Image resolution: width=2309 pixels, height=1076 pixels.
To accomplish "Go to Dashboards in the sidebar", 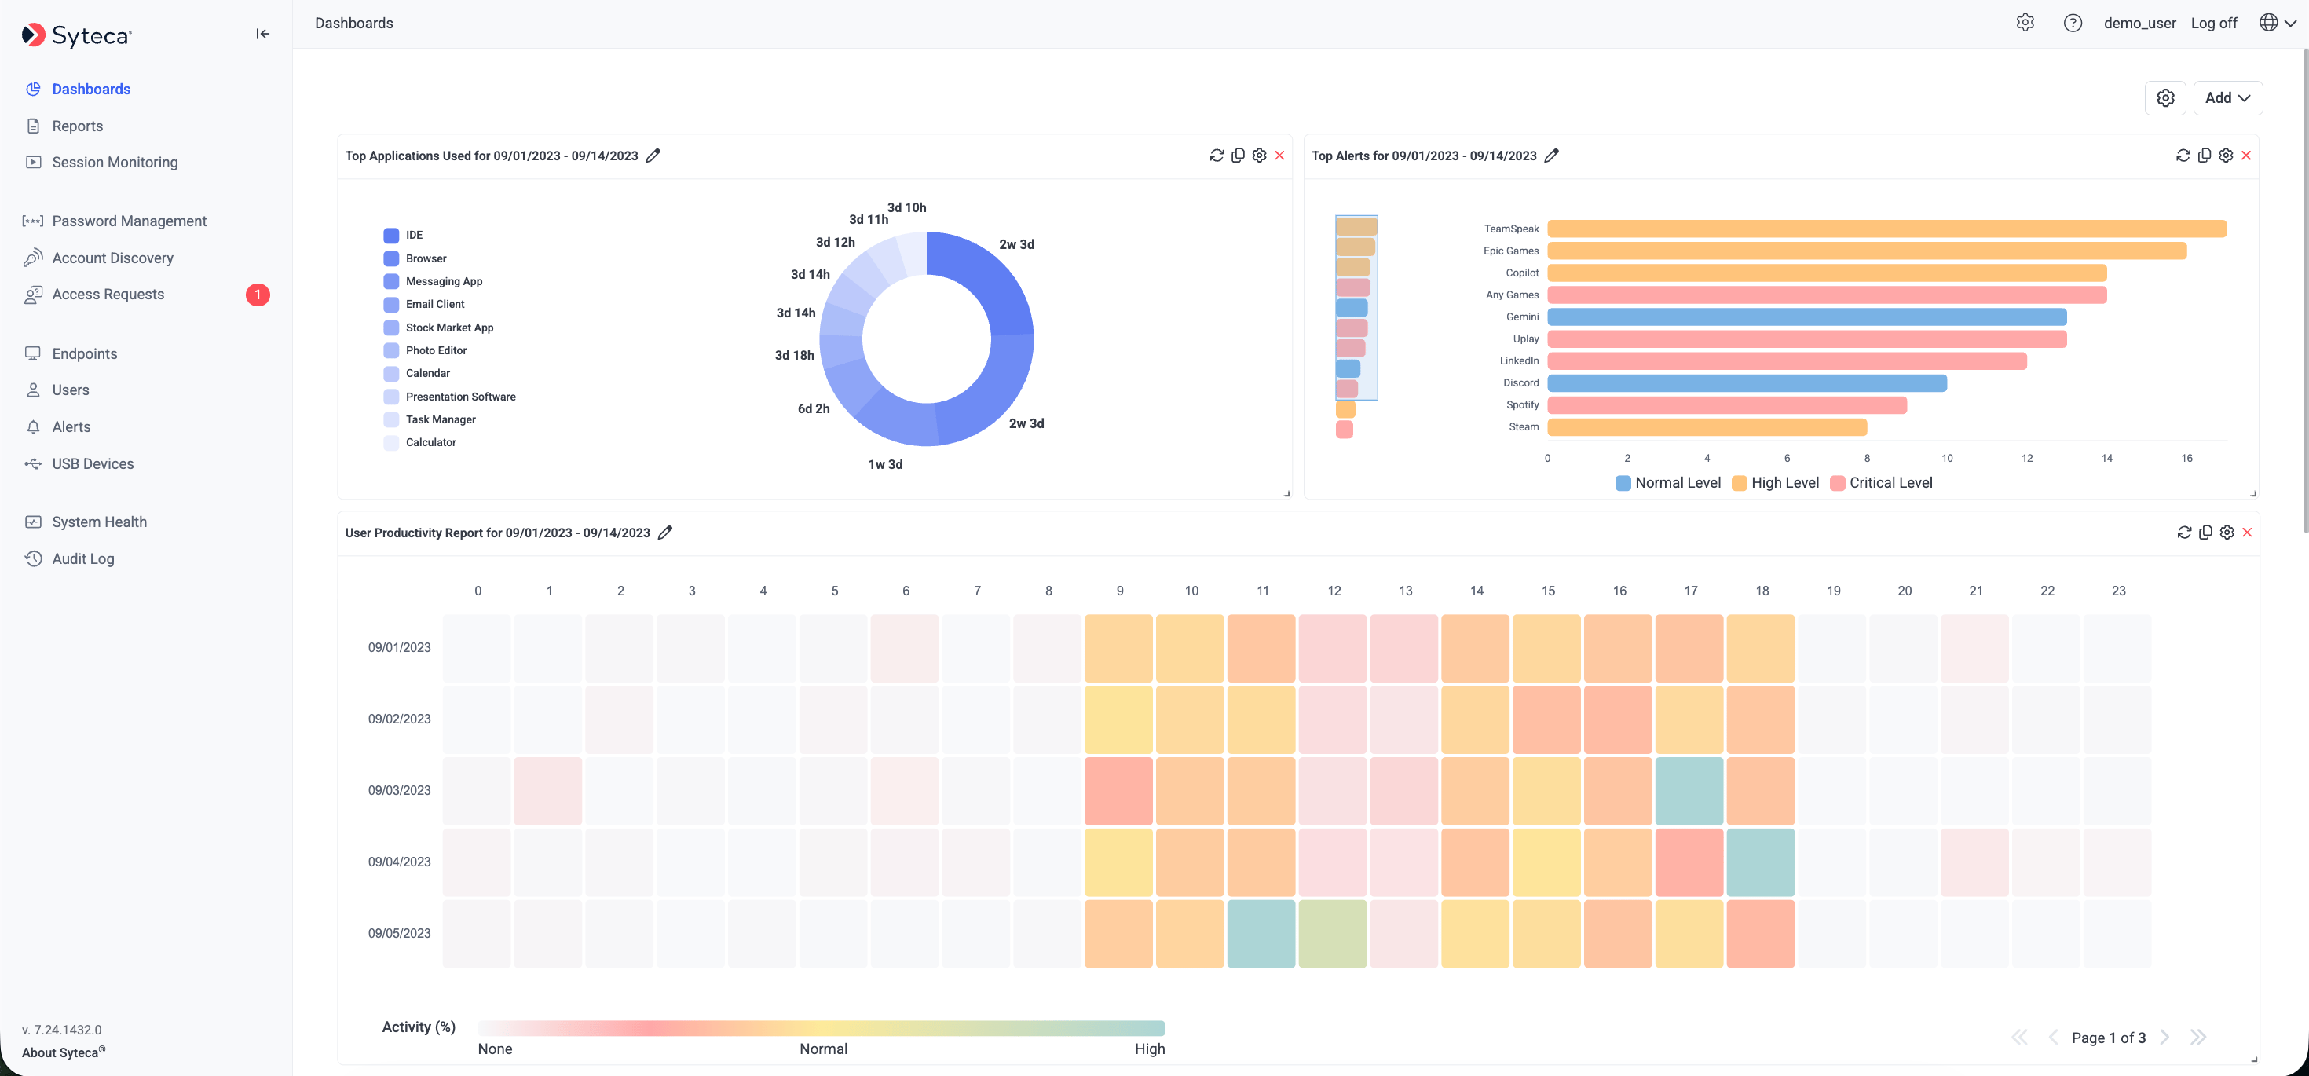I will (90, 89).
